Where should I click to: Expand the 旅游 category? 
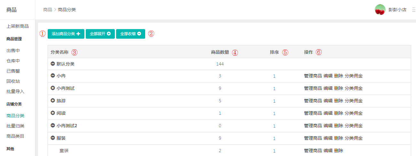coord(53,101)
